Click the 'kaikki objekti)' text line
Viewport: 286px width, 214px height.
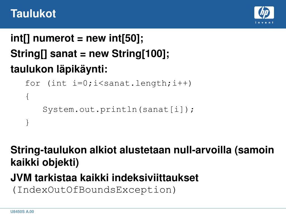tap(45, 162)
